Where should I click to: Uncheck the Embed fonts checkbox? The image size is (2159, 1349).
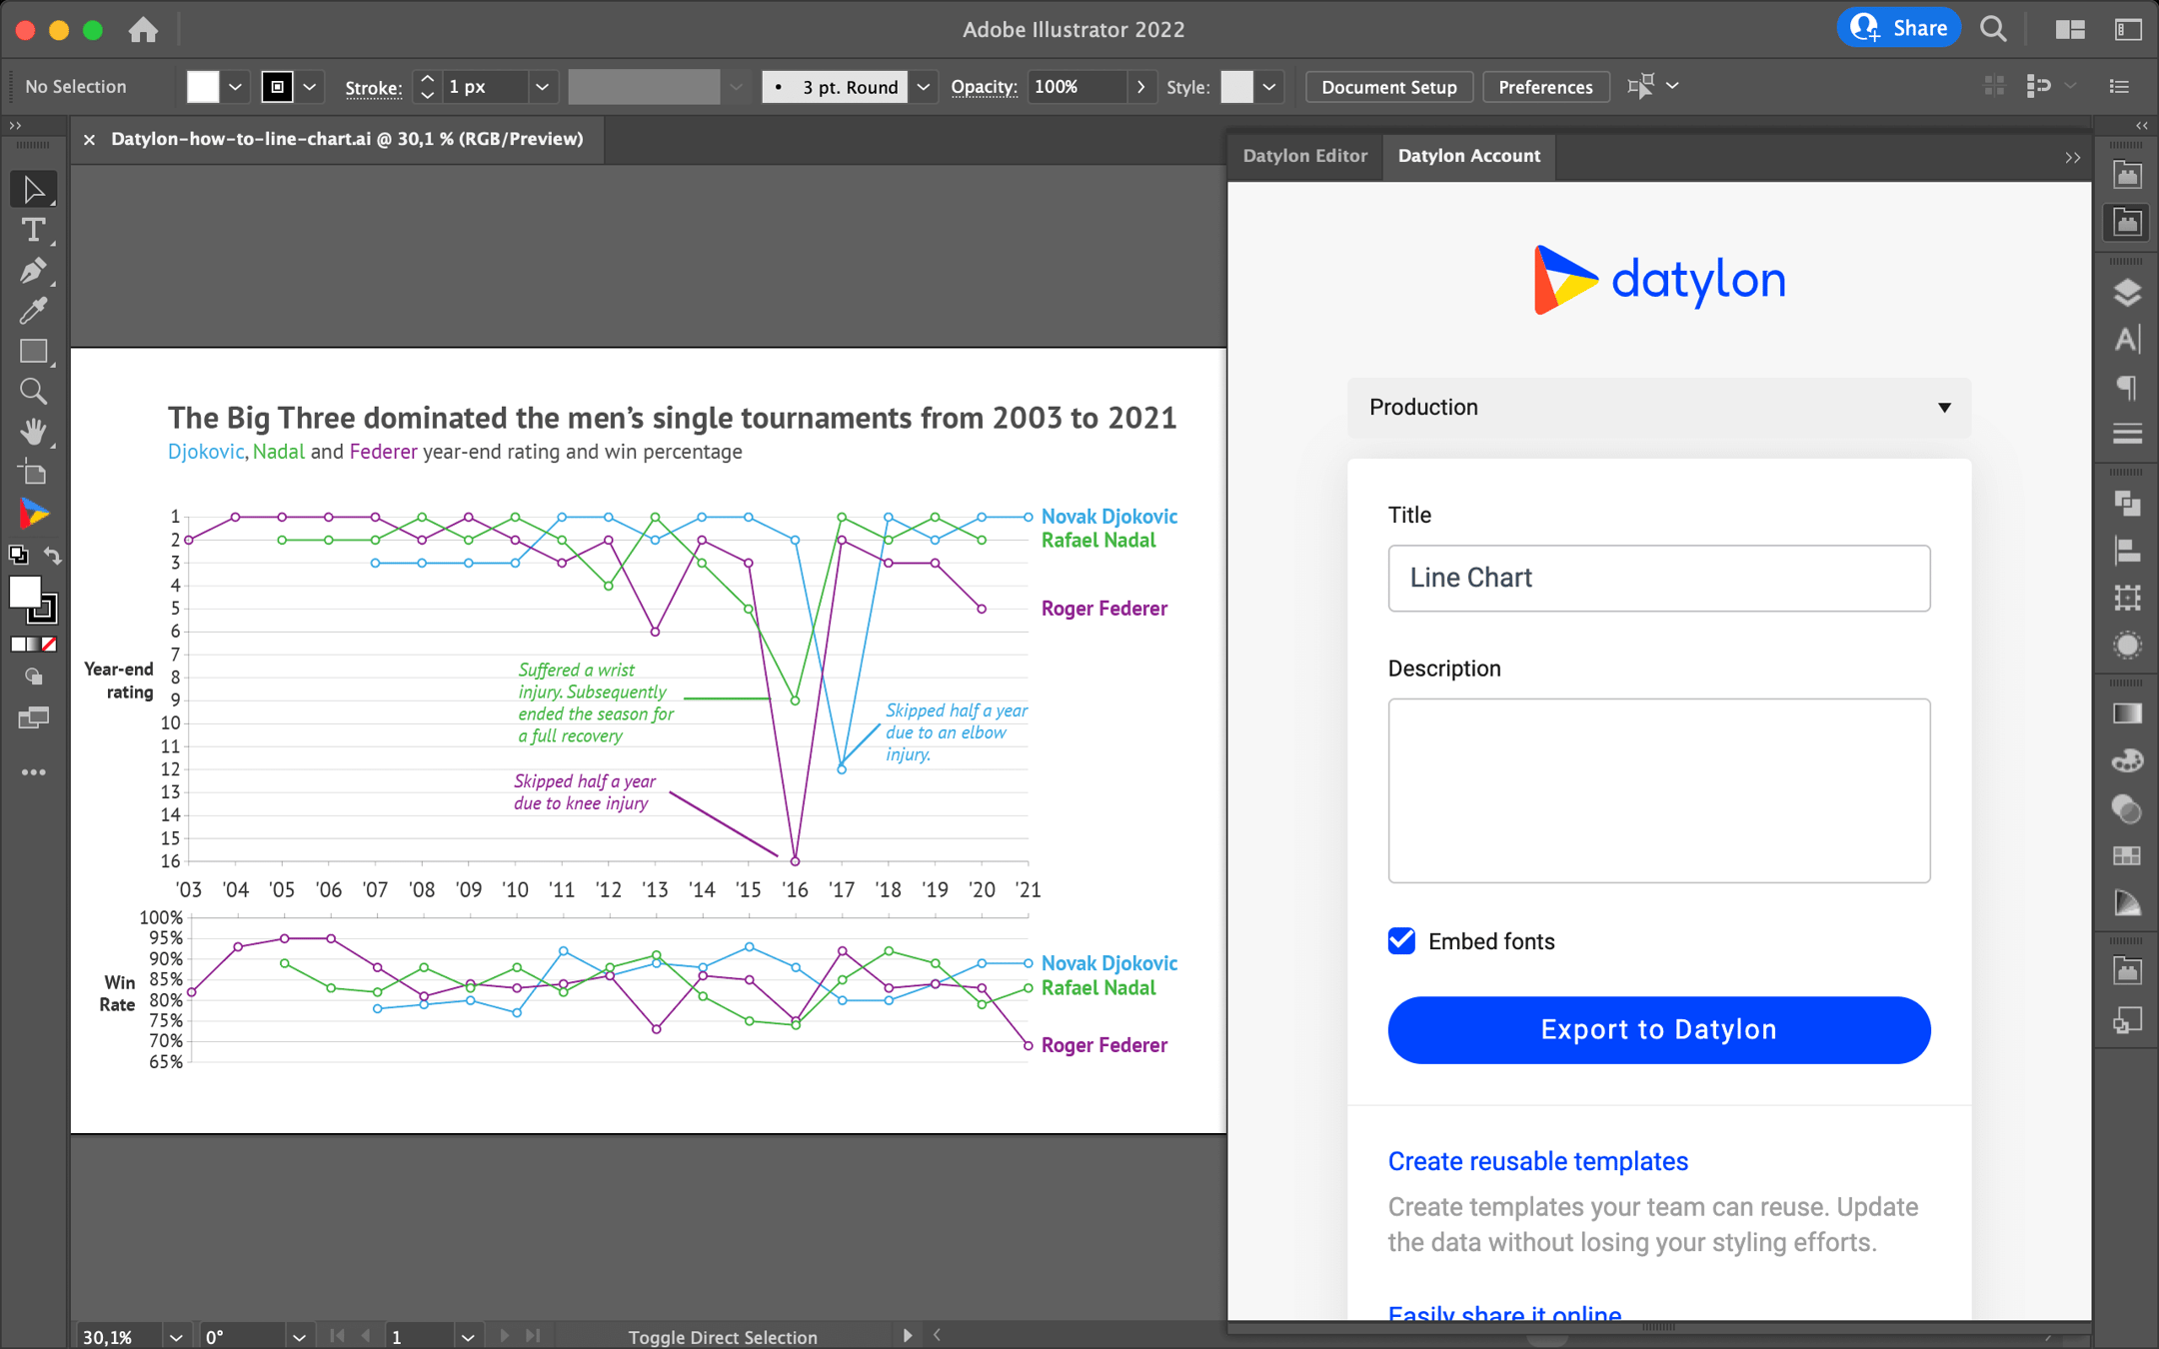coord(1401,940)
